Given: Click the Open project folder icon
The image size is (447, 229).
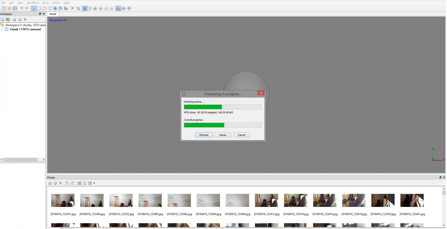Looking at the screenshot, I should tap(9, 8).
